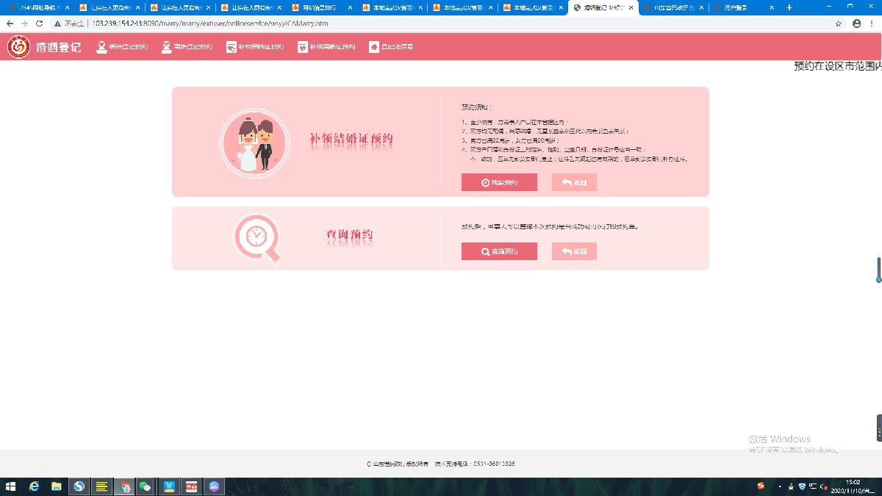
Task: Open a new browser tab with plus
Action: click(x=789, y=7)
